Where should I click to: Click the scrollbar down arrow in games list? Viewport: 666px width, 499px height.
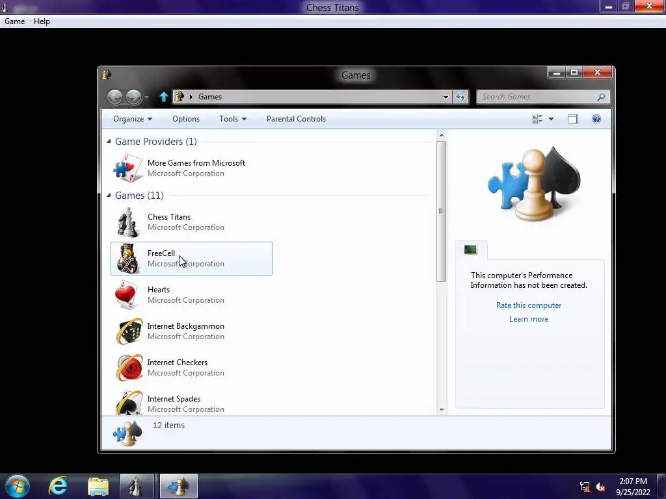(442, 409)
